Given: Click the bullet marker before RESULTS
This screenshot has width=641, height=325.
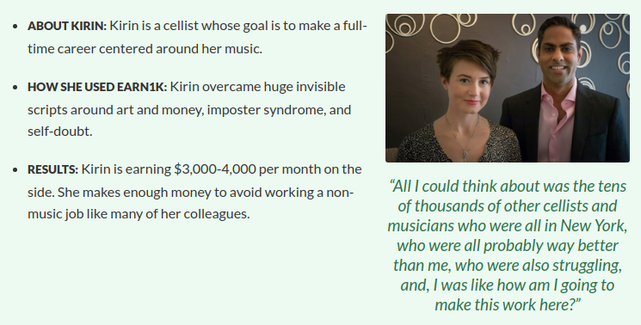Looking at the screenshot, I should click(x=15, y=170).
